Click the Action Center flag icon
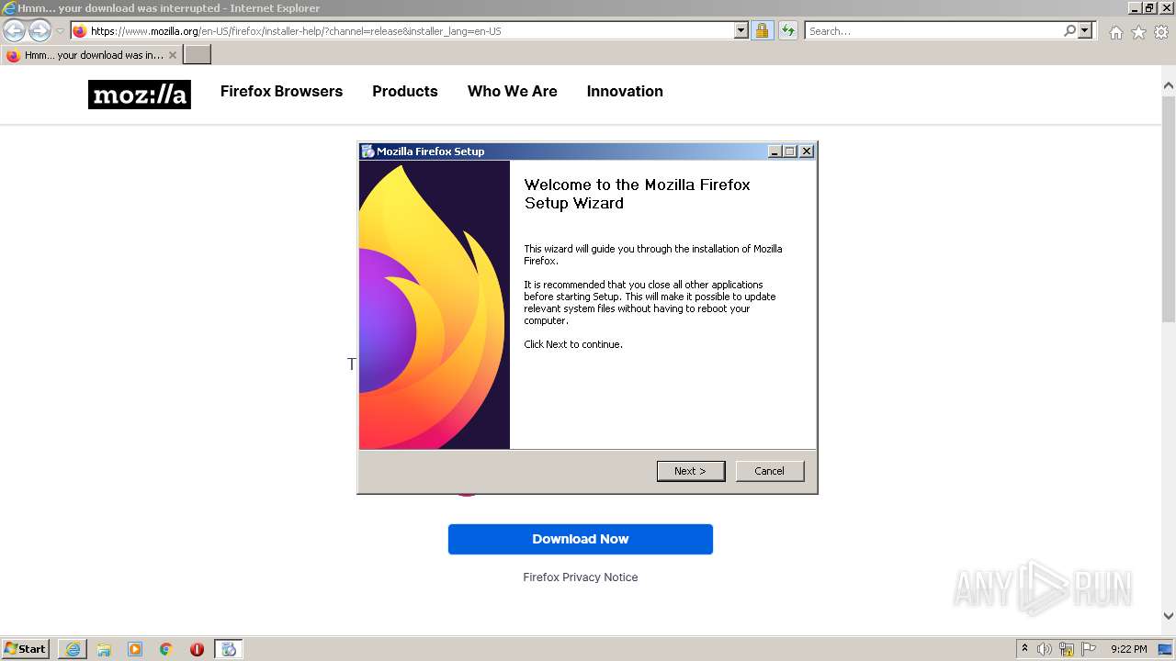The image size is (1176, 661). tap(1089, 649)
